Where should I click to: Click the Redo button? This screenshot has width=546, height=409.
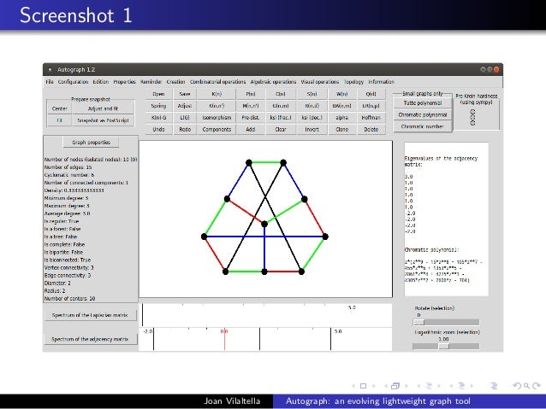pyautogui.click(x=185, y=129)
